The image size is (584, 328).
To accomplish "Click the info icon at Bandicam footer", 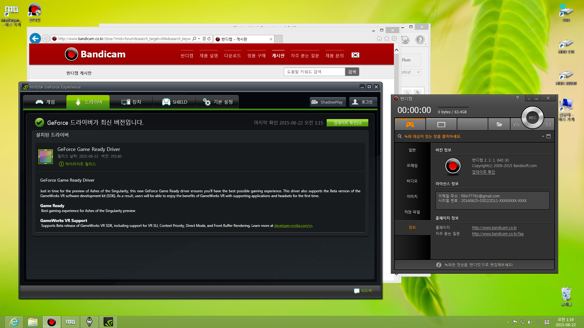I will pos(439,265).
